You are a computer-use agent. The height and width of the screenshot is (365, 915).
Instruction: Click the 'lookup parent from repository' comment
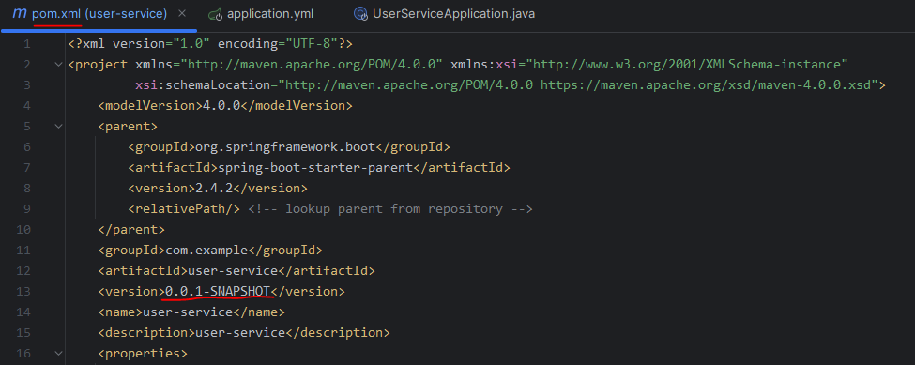[x=390, y=208]
